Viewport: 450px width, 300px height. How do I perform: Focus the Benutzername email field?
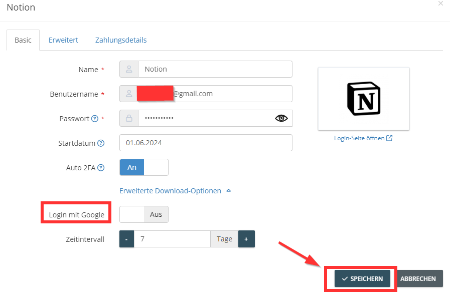click(215, 94)
